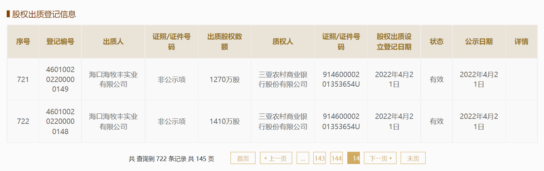The height and width of the screenshot is (171, 544).
Task: Go to the first page 首页
Action: point(243,158)
